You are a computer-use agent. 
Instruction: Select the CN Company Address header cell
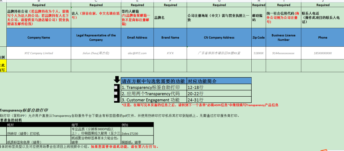(x=219, y=38)
